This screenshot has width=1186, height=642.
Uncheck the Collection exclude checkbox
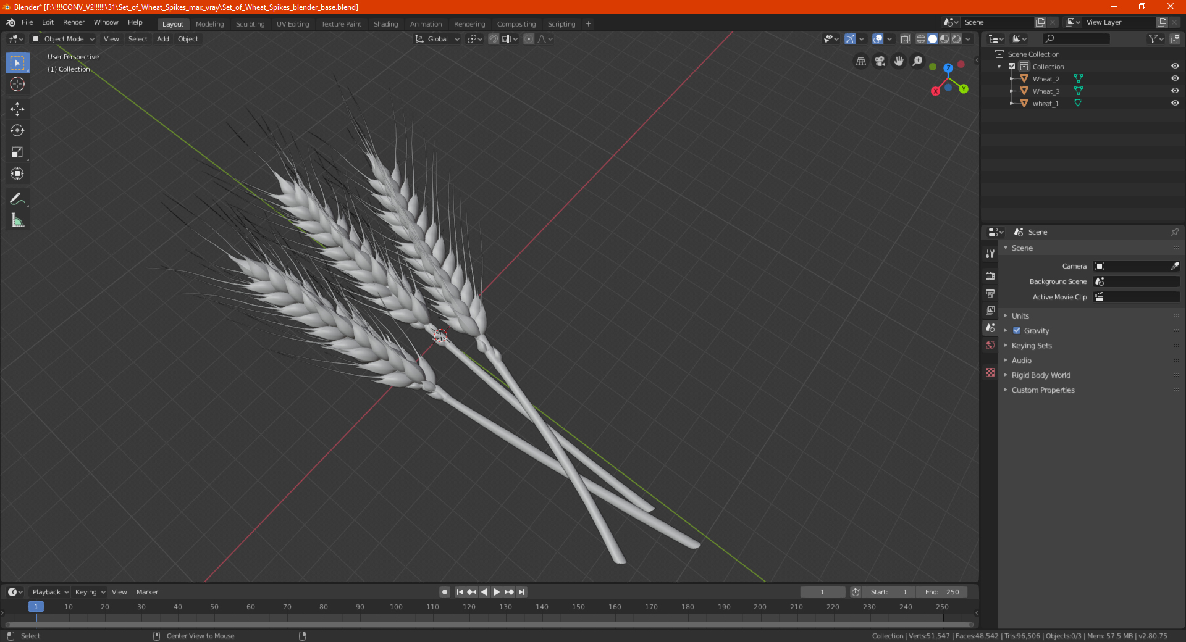pyautogui.click(x=1012, y=66)
